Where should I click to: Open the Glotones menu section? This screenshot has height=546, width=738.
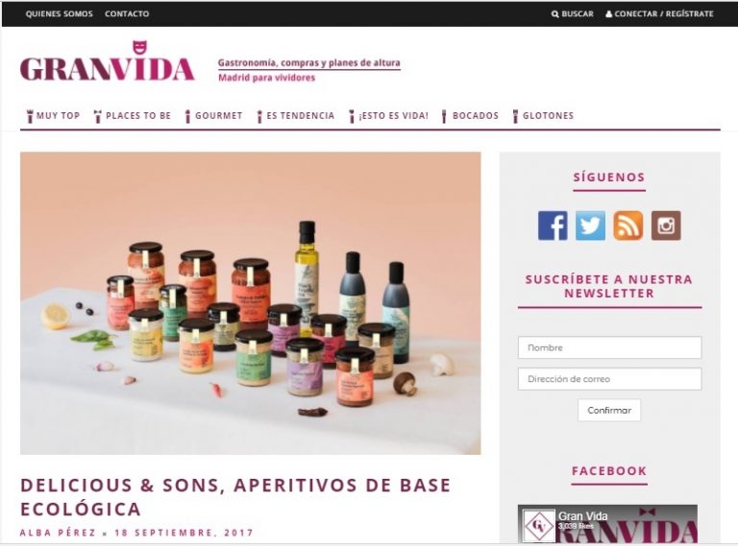(543, 115)
